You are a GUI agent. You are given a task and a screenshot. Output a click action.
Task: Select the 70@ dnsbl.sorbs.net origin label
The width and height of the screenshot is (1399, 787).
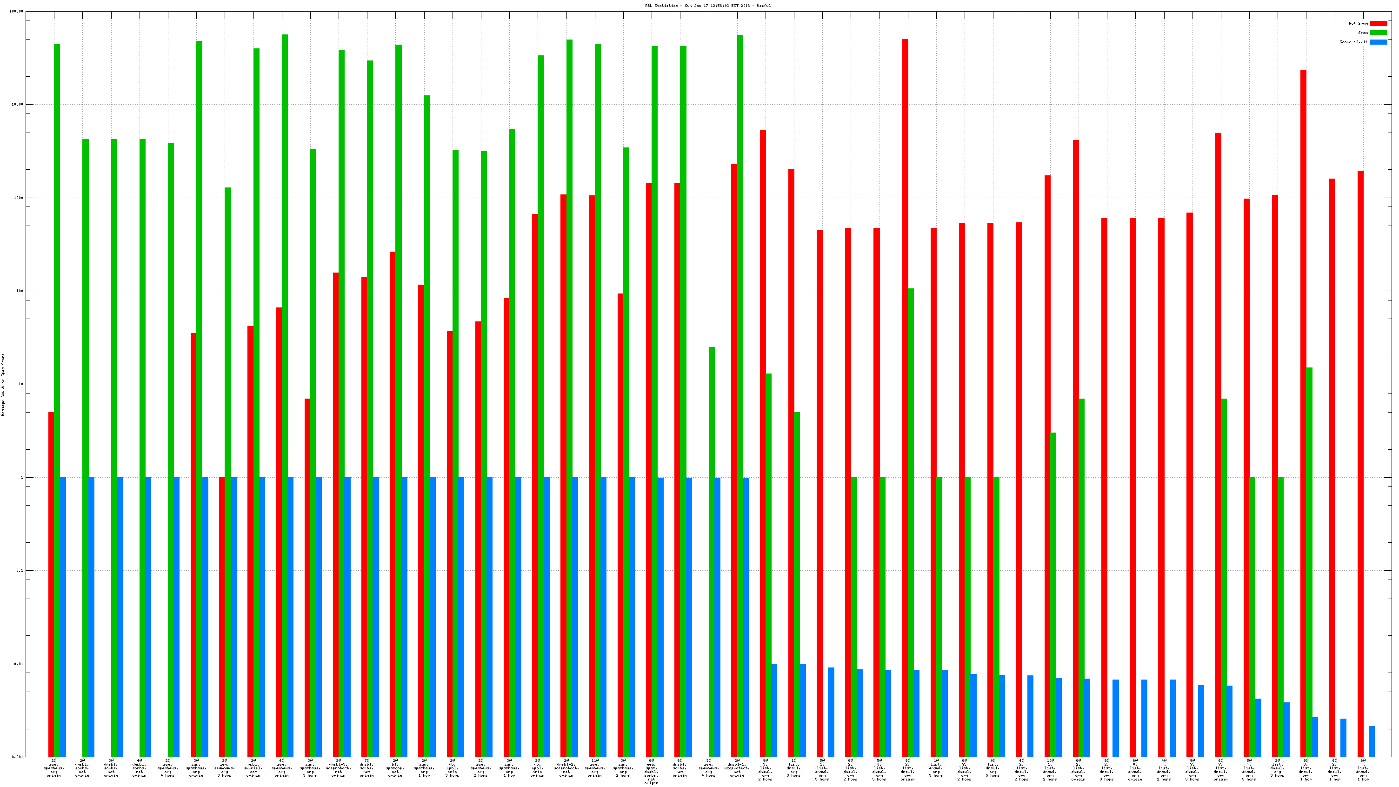(366, 768)
